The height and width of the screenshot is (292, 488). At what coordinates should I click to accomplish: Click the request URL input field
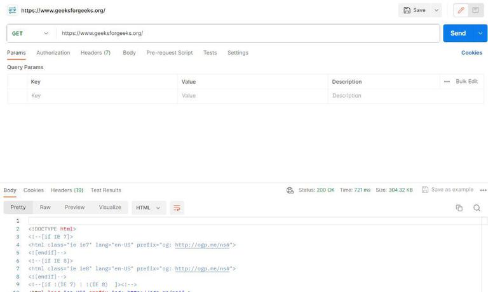(x=248, y=33)
